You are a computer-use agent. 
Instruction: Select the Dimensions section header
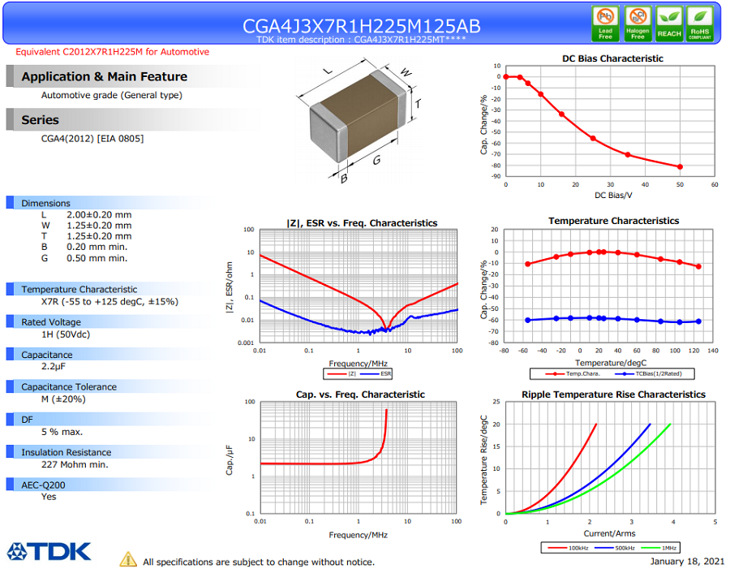tap(45, 203)
